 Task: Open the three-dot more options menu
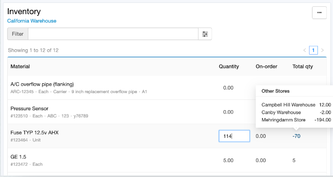point(319,13)
